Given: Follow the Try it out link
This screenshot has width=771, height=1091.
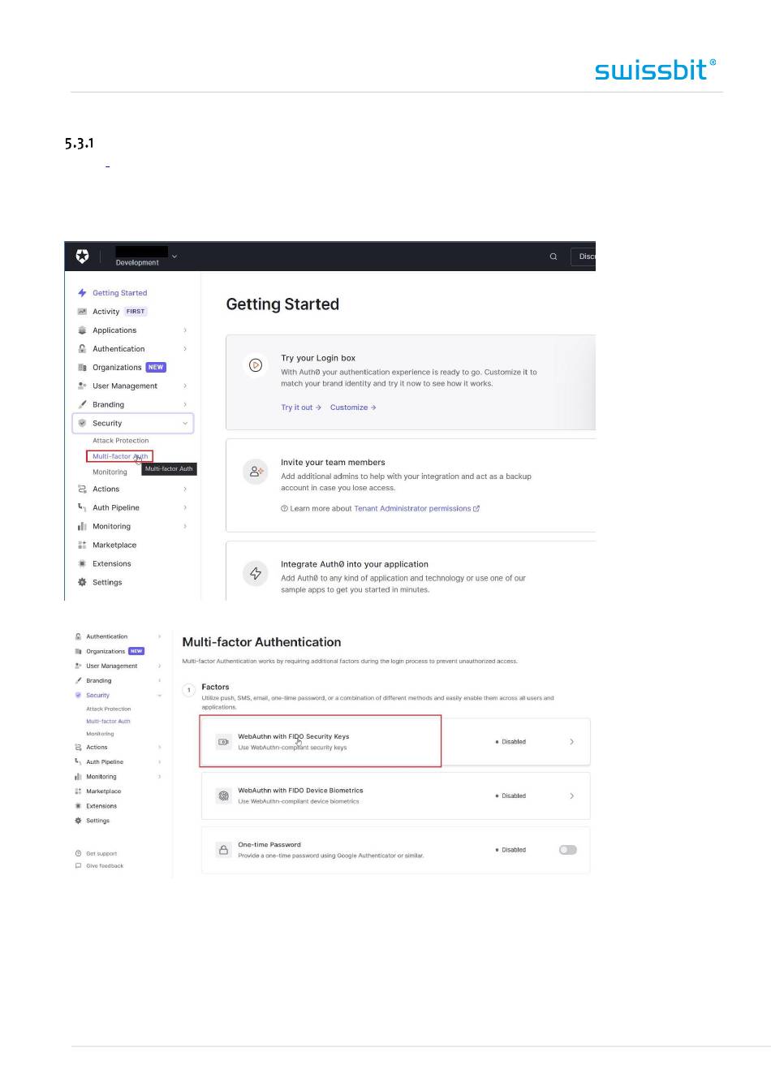Looking at the screenshot, I should pyautogui.click(x=301, y=408).
